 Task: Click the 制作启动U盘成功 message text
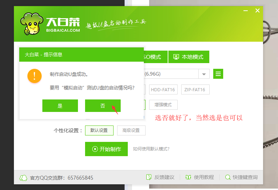(69, 74)
